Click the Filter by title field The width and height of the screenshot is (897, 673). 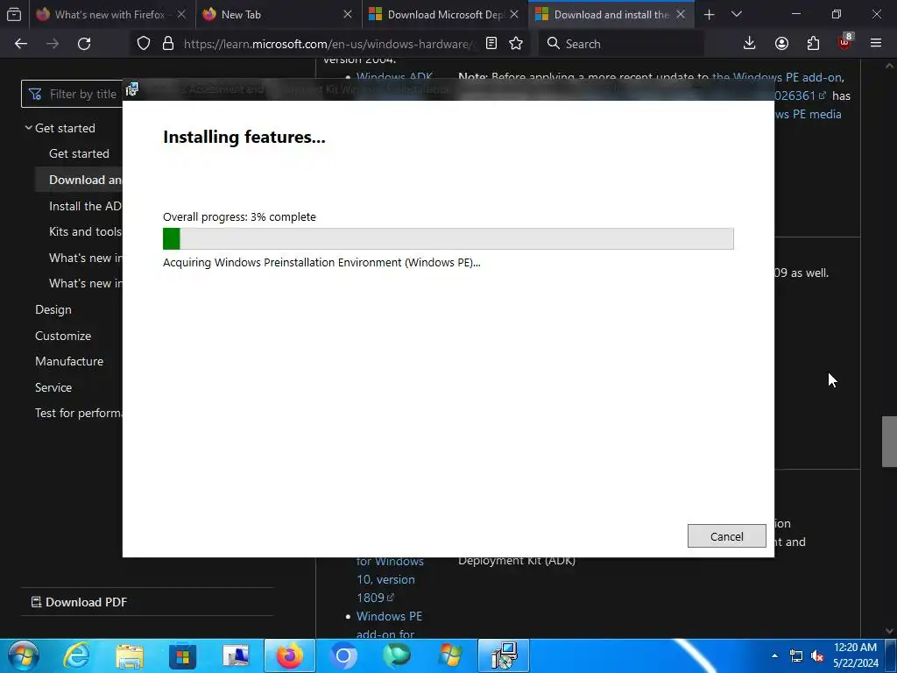[x=74, y=94]
